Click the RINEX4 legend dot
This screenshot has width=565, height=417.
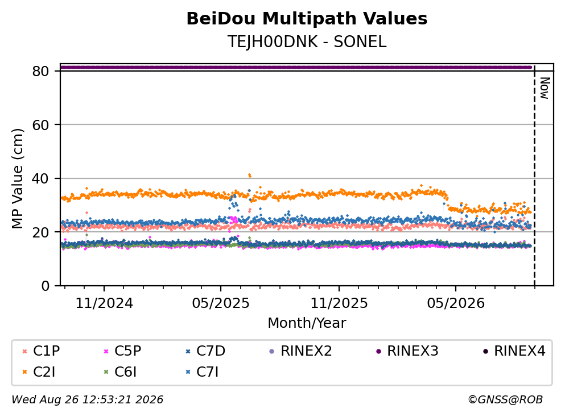pos(485,351)
